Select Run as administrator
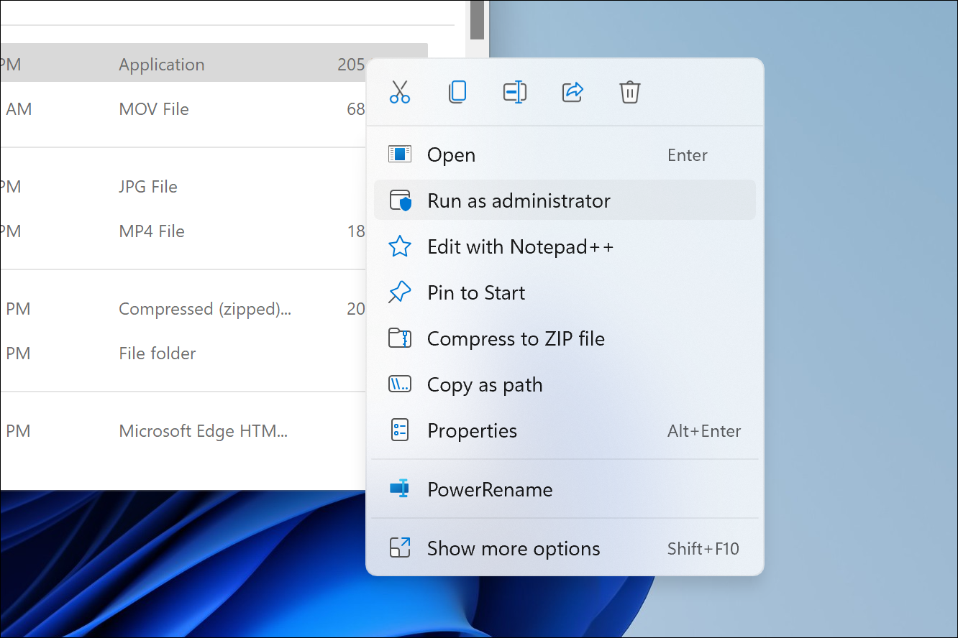The height and width of the screenshot is (638, 958). click(x=519, y=200)
